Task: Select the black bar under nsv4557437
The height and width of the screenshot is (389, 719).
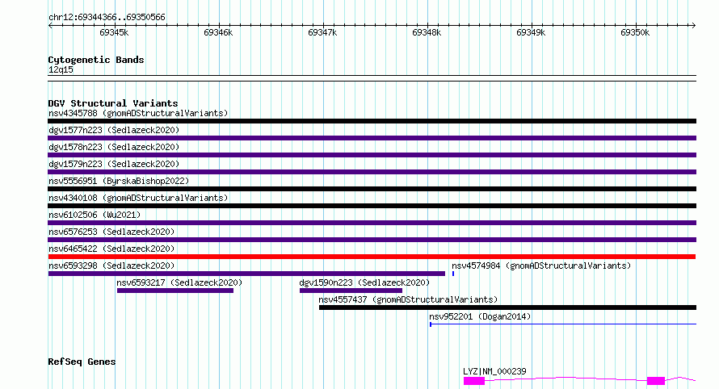Action: [507, 307]
